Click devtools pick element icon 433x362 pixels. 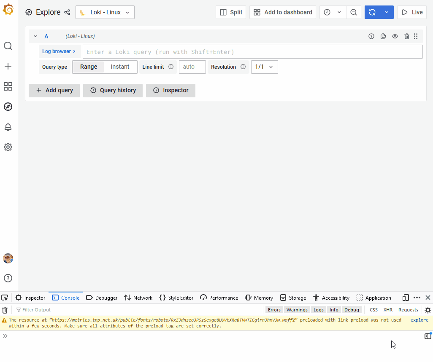coord(5,298)
